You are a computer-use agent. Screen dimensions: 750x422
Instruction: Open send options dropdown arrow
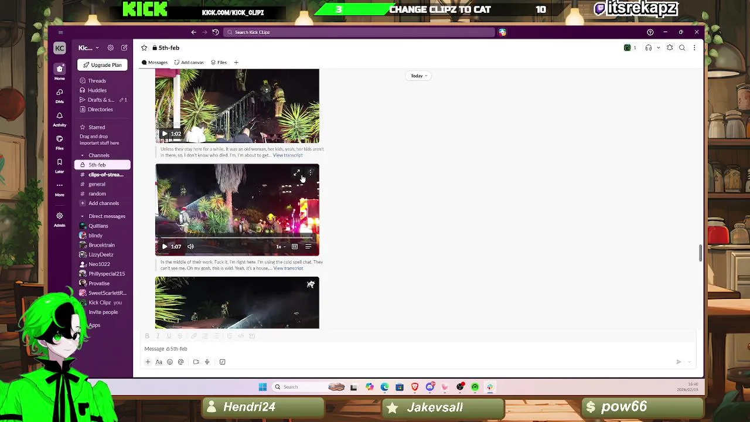[x=690, y=362]
